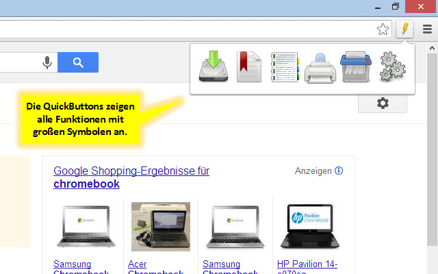Screen dimensions: 438x274
Task: Restore down the browser window
Action: [x=396, y=6]
